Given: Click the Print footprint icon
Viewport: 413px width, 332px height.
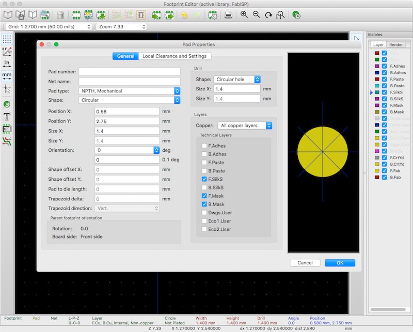Looking at the screenshot, I should tap(228, 15).
